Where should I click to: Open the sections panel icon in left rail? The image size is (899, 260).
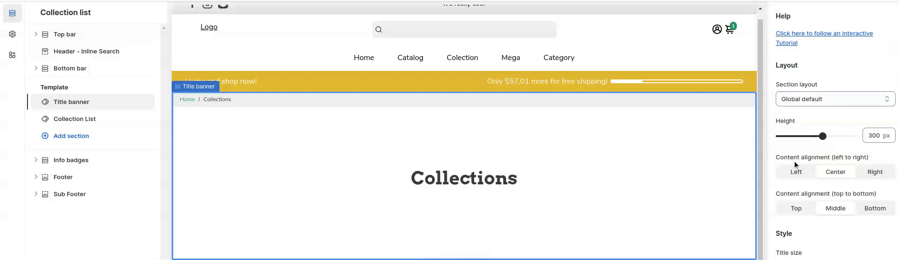[x=12, y=13]
